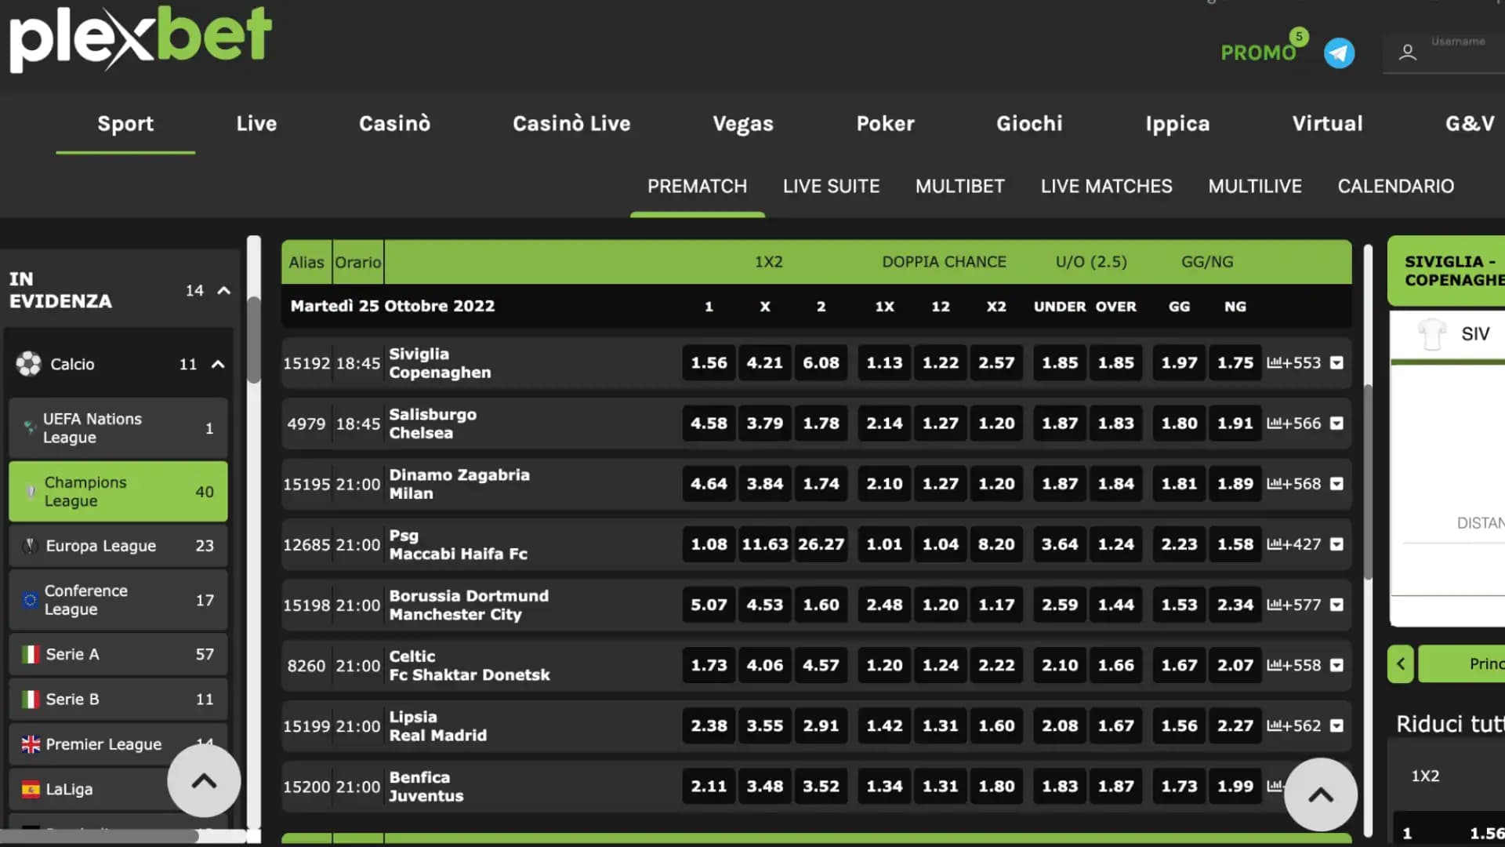Viewport: 1505px width, 847px height.
Task: Expand more markets for Borussia Dortmund match
Action: coord(1336,605)
